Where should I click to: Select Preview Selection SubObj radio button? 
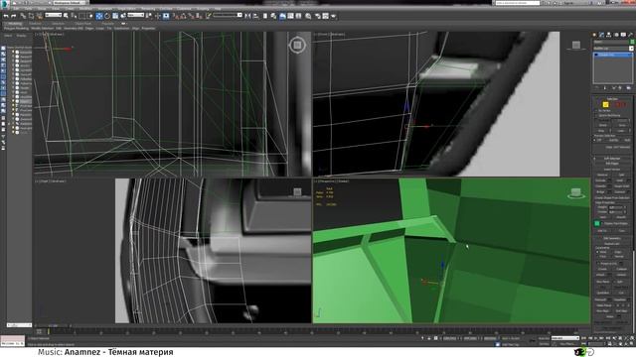[607, 140]
